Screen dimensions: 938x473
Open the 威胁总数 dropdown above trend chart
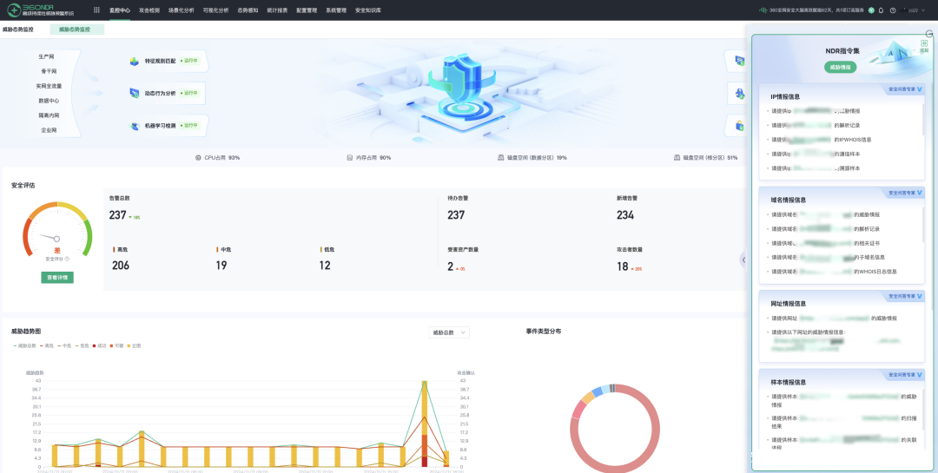(x=450, y=332)
